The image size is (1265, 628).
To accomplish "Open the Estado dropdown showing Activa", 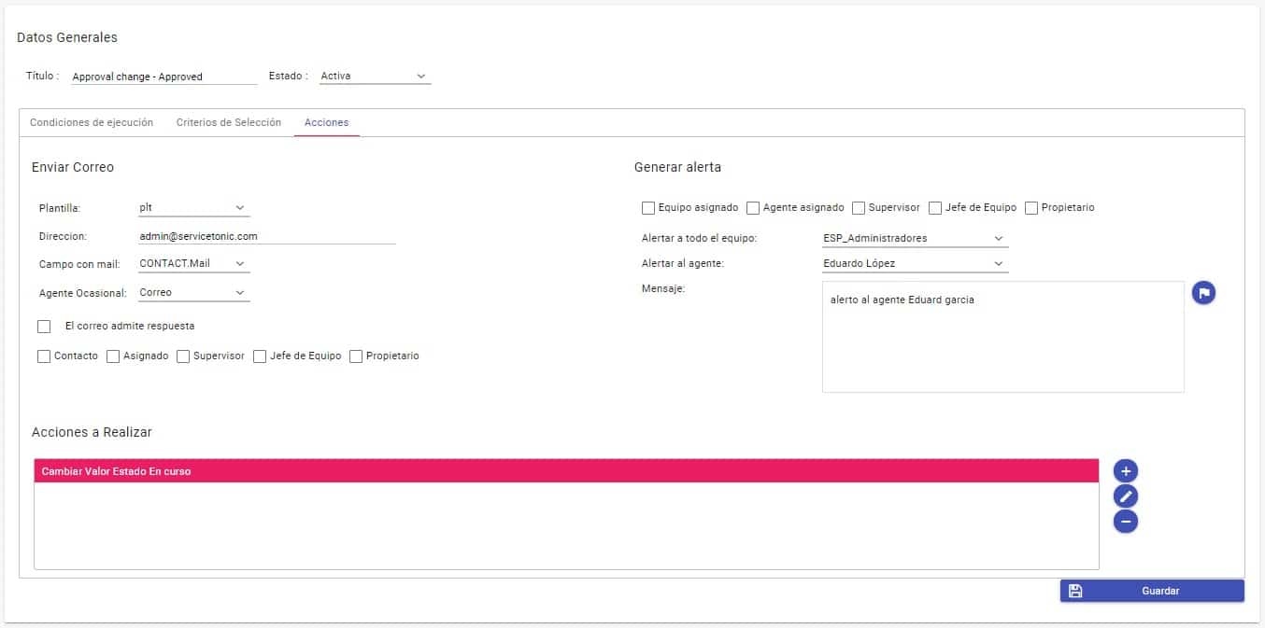I will click(x=375, y=77).
